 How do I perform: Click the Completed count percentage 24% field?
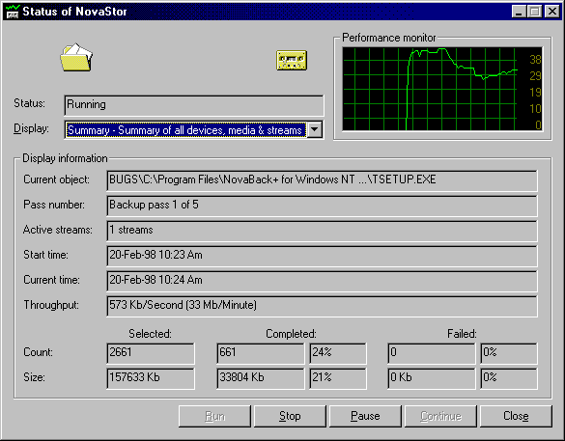[338, 353]
